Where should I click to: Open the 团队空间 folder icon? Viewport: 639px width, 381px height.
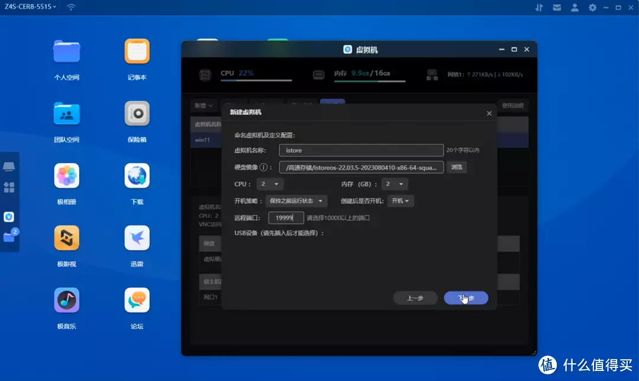tap(66, 113)
